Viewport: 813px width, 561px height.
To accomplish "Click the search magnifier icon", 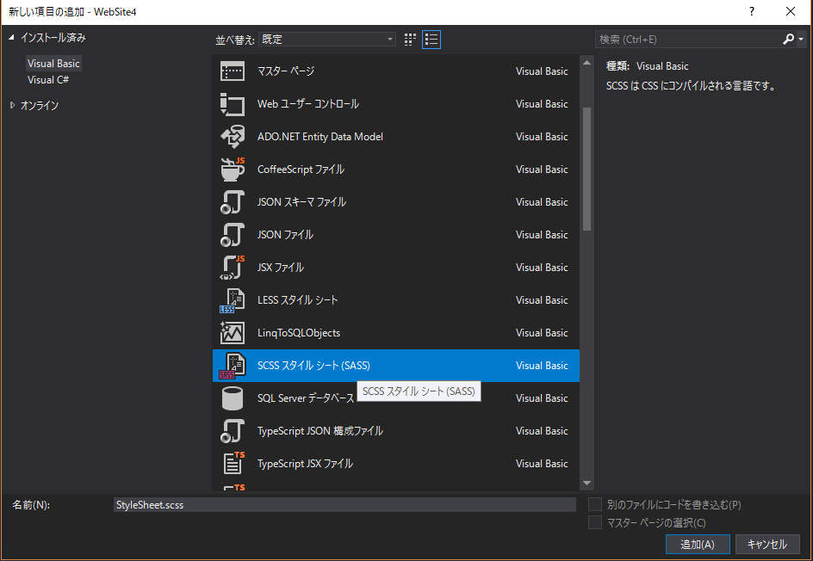I will (x=788, y=40).
